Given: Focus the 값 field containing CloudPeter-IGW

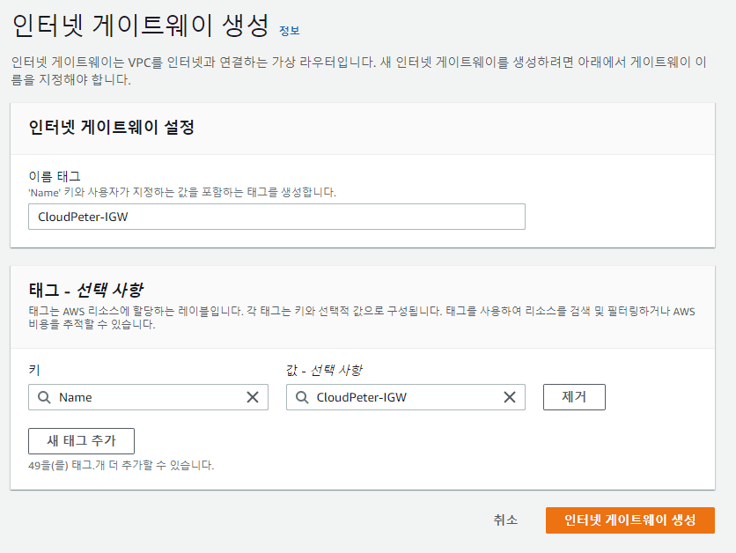Looking at the screenshot, I should point(401,397).
